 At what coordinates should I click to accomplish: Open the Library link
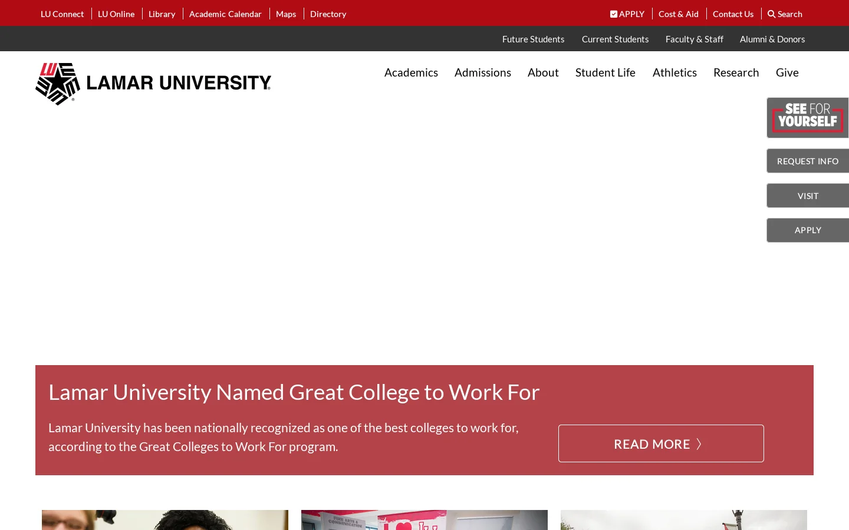[x=162, y=14]
